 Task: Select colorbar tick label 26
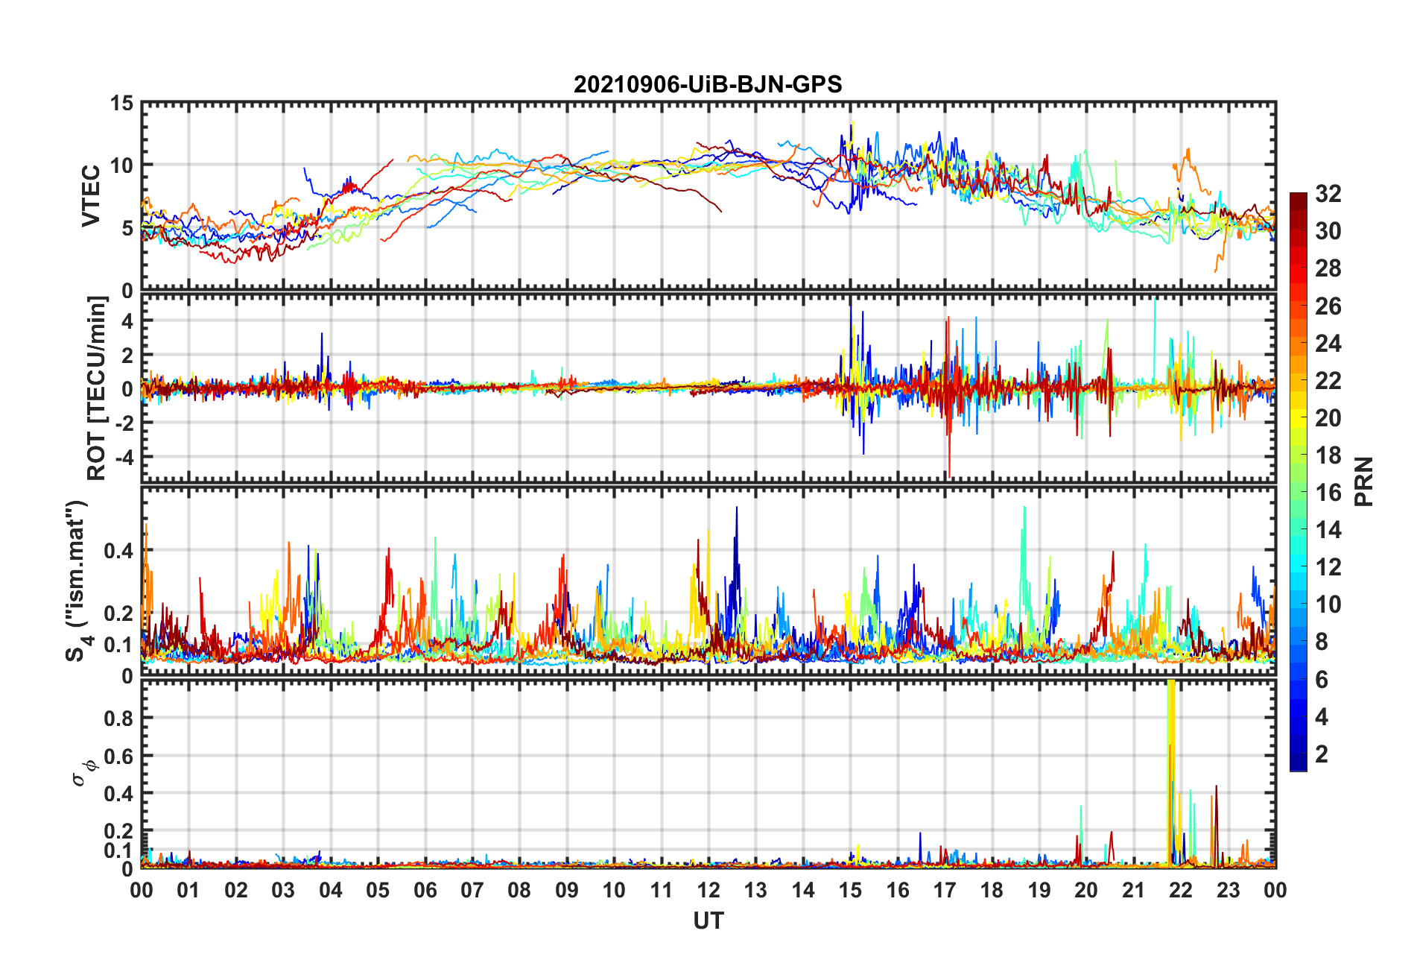coord(1328,306)
